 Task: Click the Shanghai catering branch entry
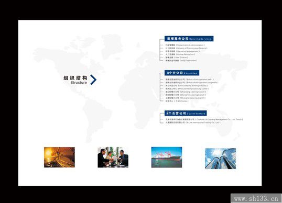186,98
